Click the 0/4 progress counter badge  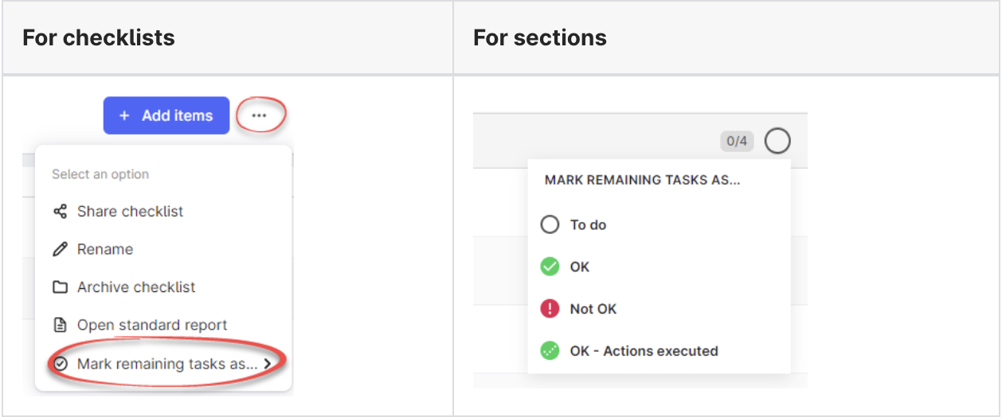click(737, 142)
